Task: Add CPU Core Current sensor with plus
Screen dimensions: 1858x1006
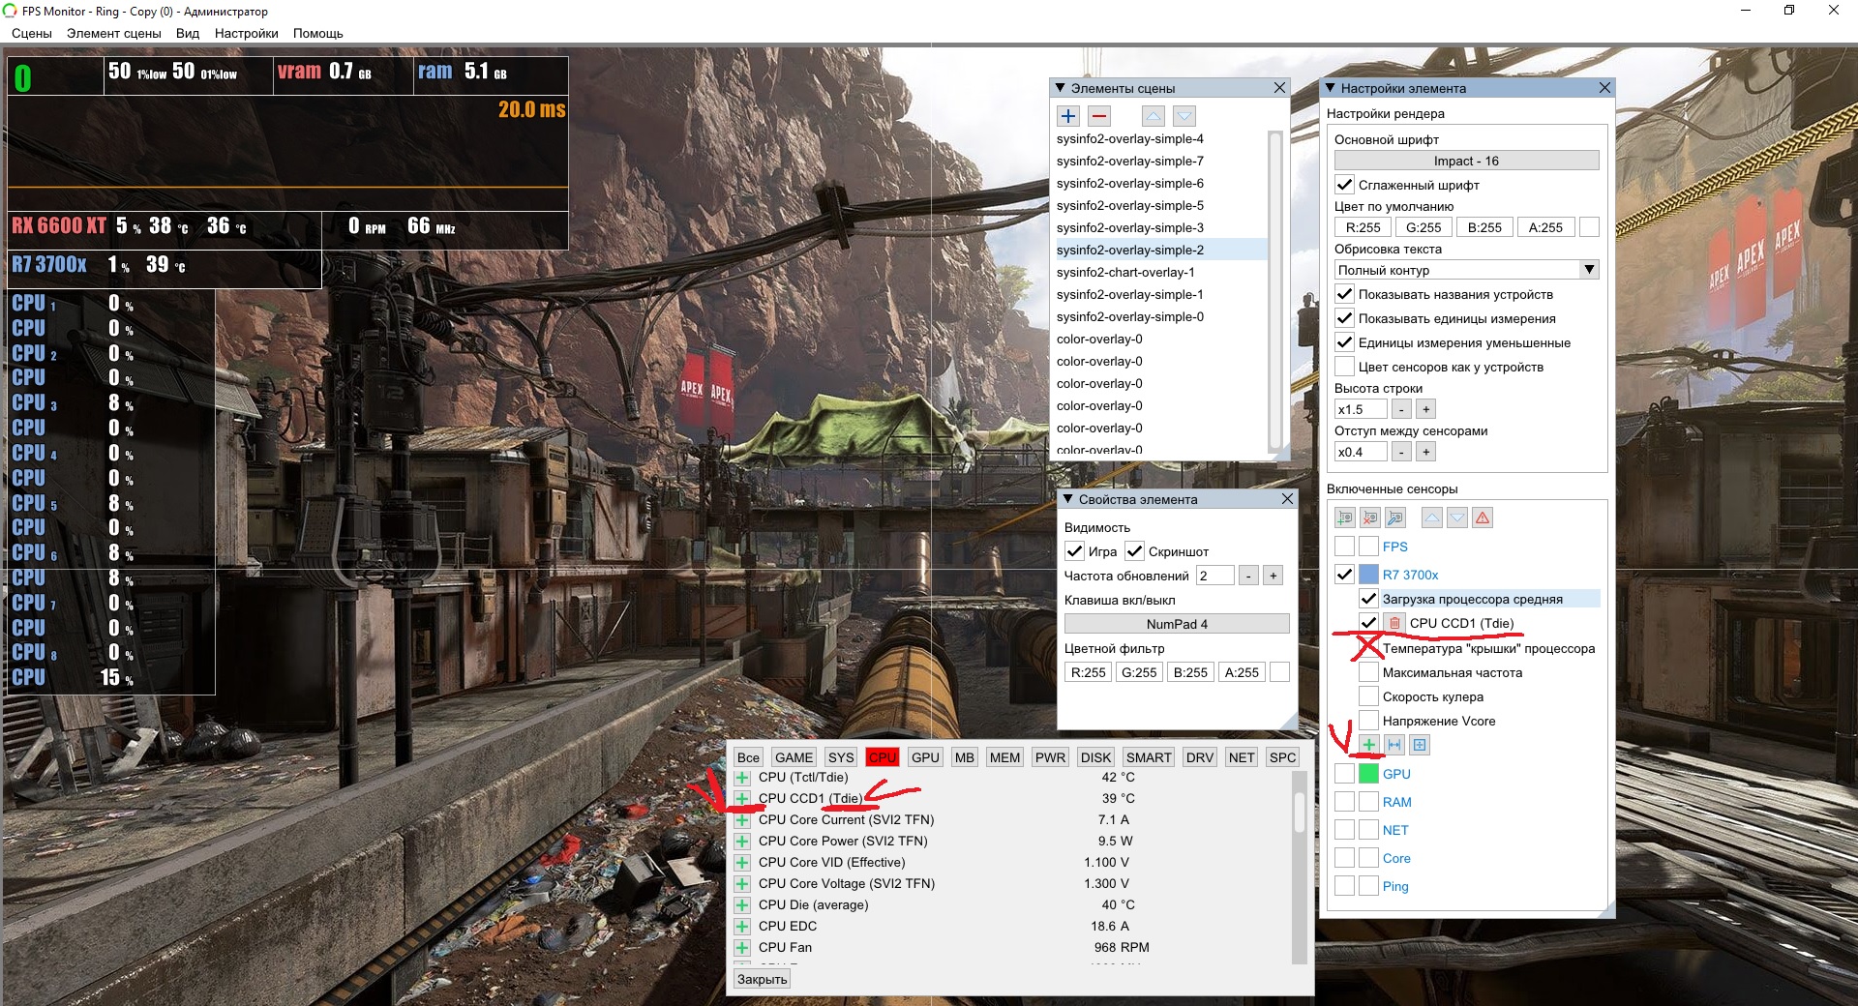Action: [742, 820]
